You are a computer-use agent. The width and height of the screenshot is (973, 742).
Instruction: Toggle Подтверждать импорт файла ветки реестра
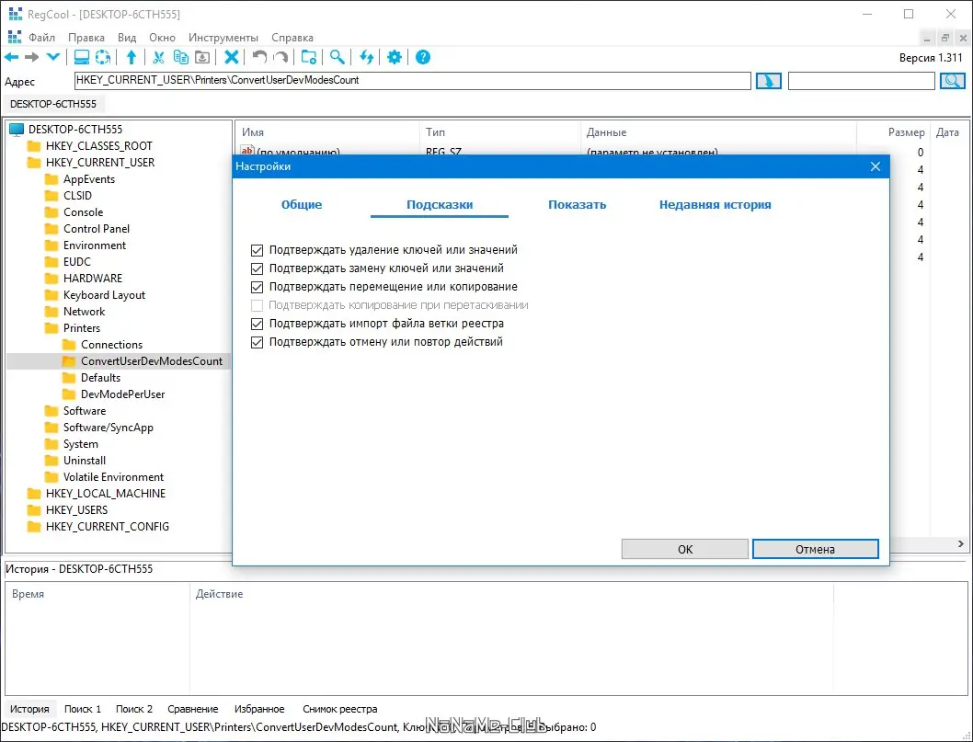257,324
